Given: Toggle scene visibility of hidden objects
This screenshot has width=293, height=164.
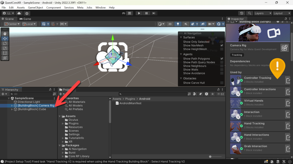Looking at the screenshot, I should (203, 24).
